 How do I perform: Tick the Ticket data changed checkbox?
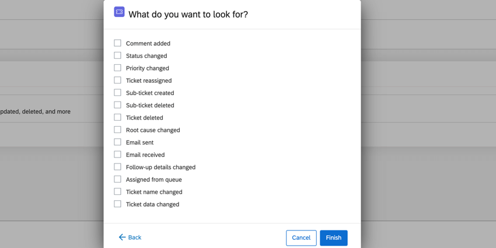point(118,204)
